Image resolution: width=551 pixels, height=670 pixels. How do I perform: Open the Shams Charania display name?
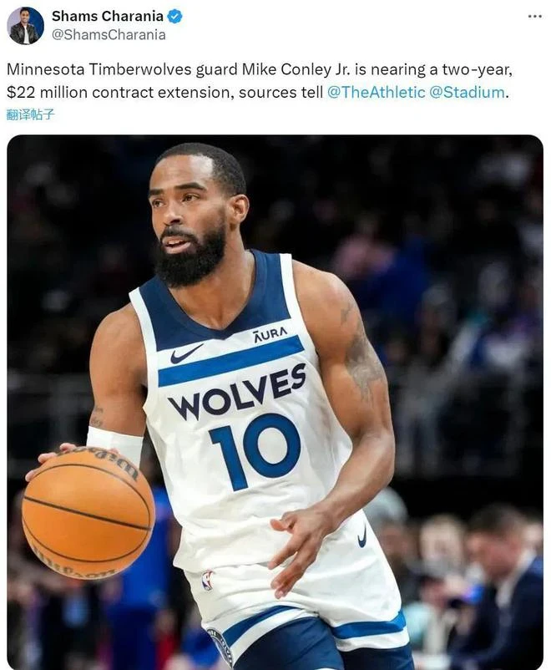click(x=107, y=16)
